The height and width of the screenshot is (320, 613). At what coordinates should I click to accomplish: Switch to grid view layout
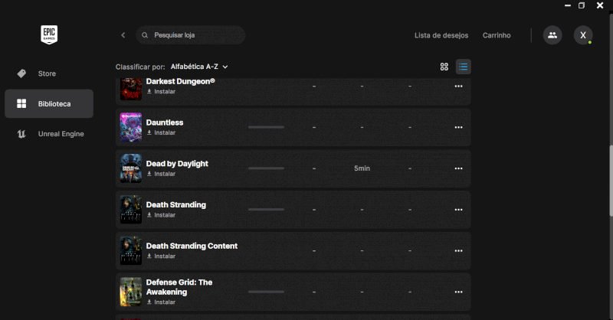[x=444, y=67]
